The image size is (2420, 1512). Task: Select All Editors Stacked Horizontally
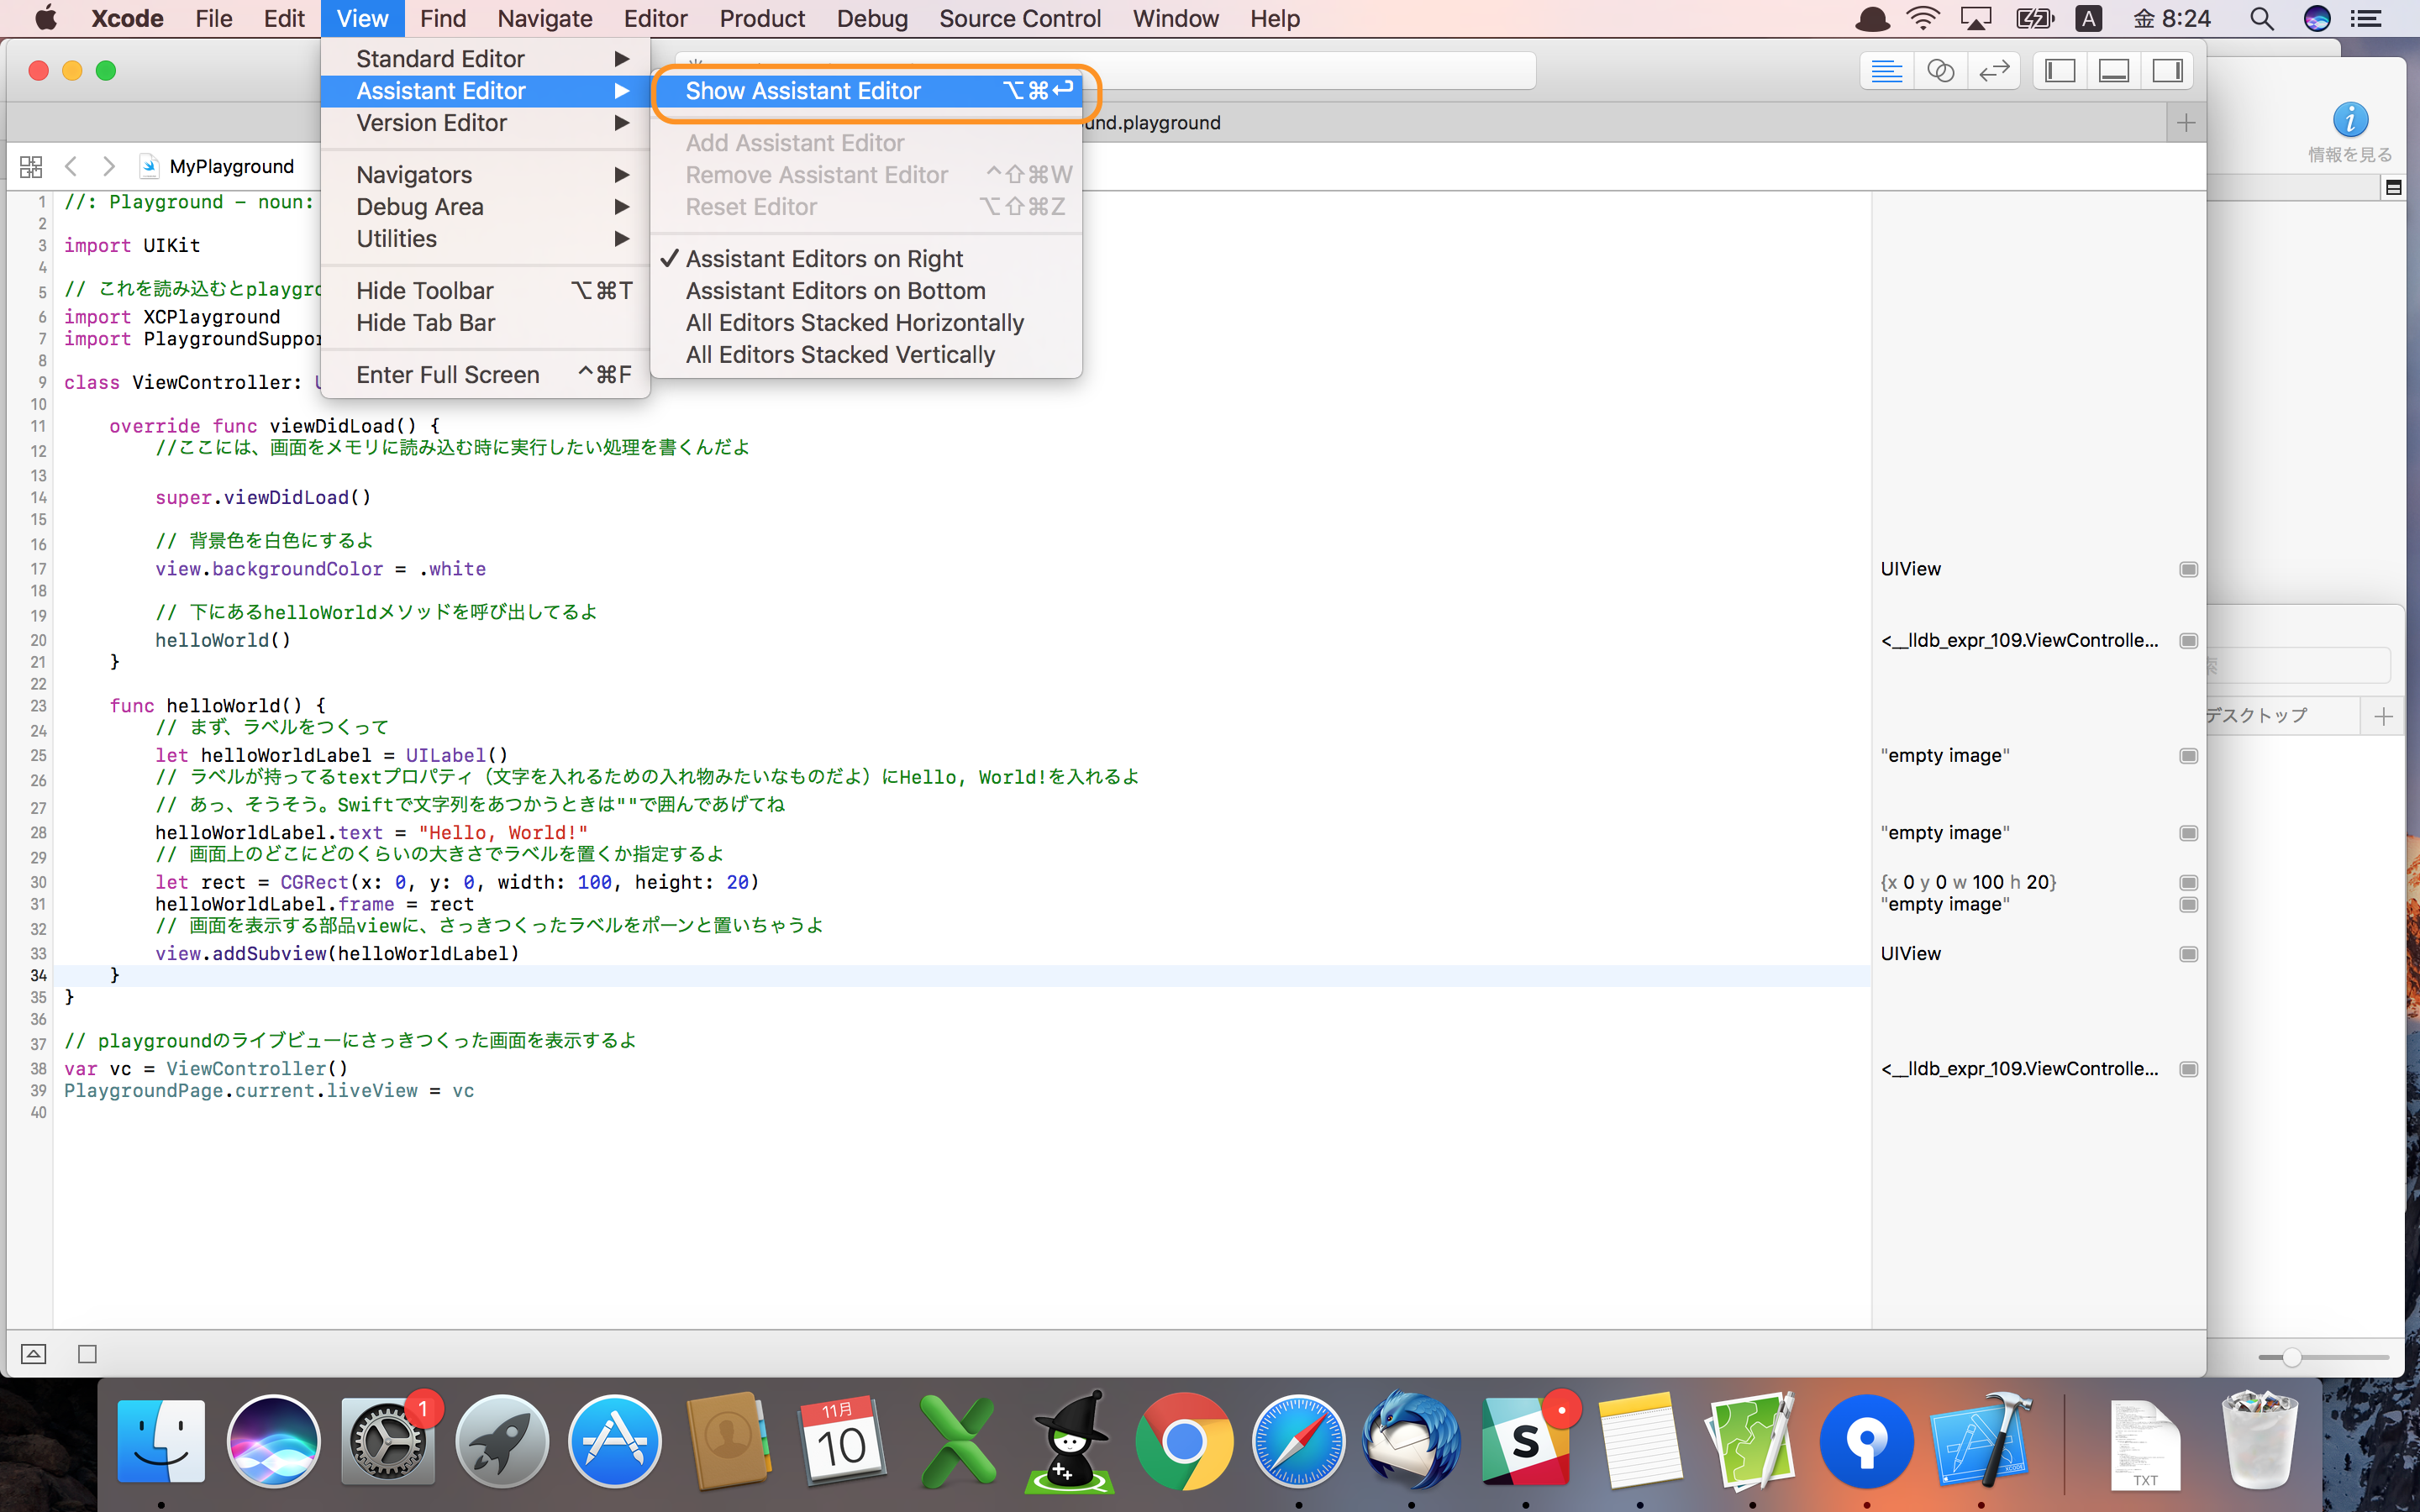click(866, 323)
